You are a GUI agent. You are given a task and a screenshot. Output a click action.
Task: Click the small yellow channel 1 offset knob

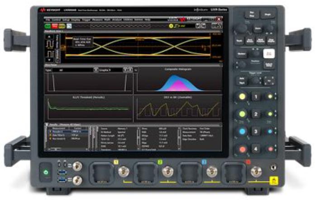tap(270, 97)
